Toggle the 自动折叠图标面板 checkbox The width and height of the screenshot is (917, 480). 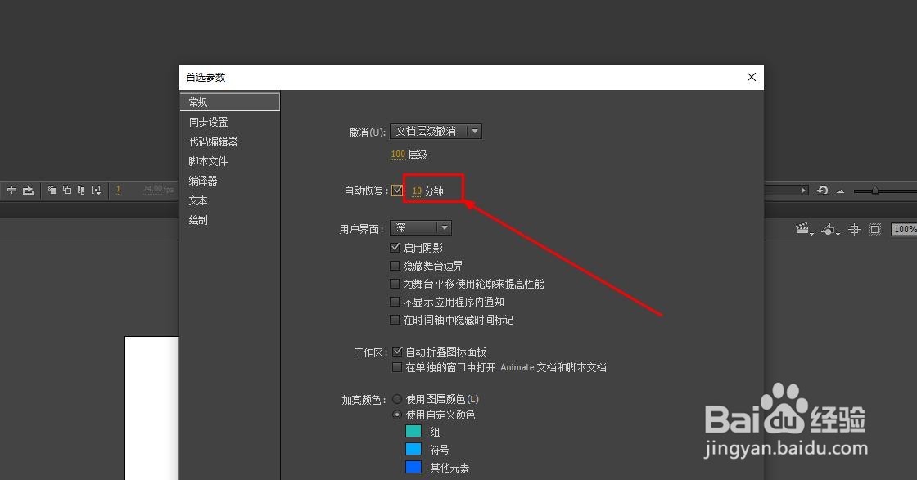tap(397, 352)
